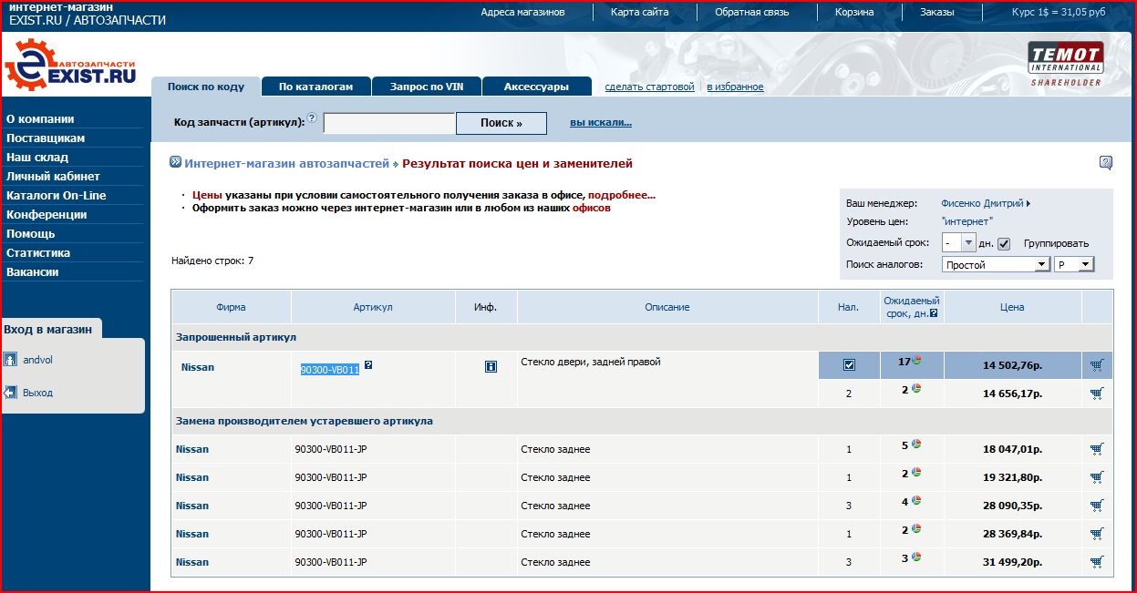Open info icon for article 90300-VB011
Image resolution: width=1137 pixels, height=593 pixels.
click(x=491, y=366)
